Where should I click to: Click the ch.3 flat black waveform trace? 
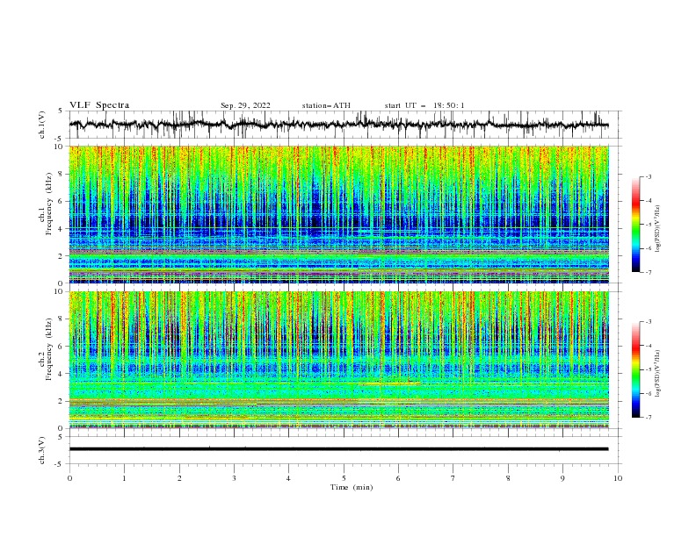(338, 449)
